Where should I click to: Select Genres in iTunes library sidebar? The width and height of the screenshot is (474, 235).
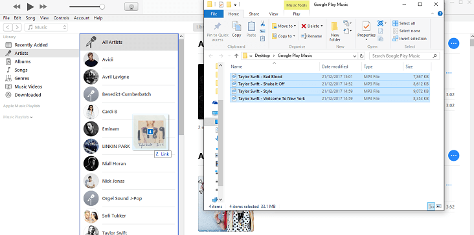[22, 78]
